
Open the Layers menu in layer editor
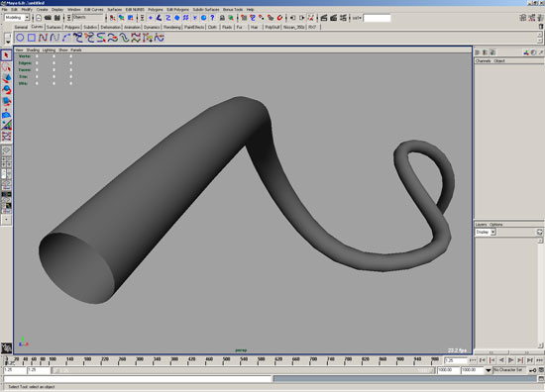[481, 225]
